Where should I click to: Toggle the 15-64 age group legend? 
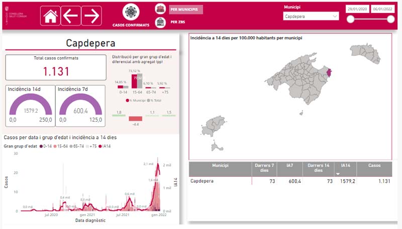[60, 146]
